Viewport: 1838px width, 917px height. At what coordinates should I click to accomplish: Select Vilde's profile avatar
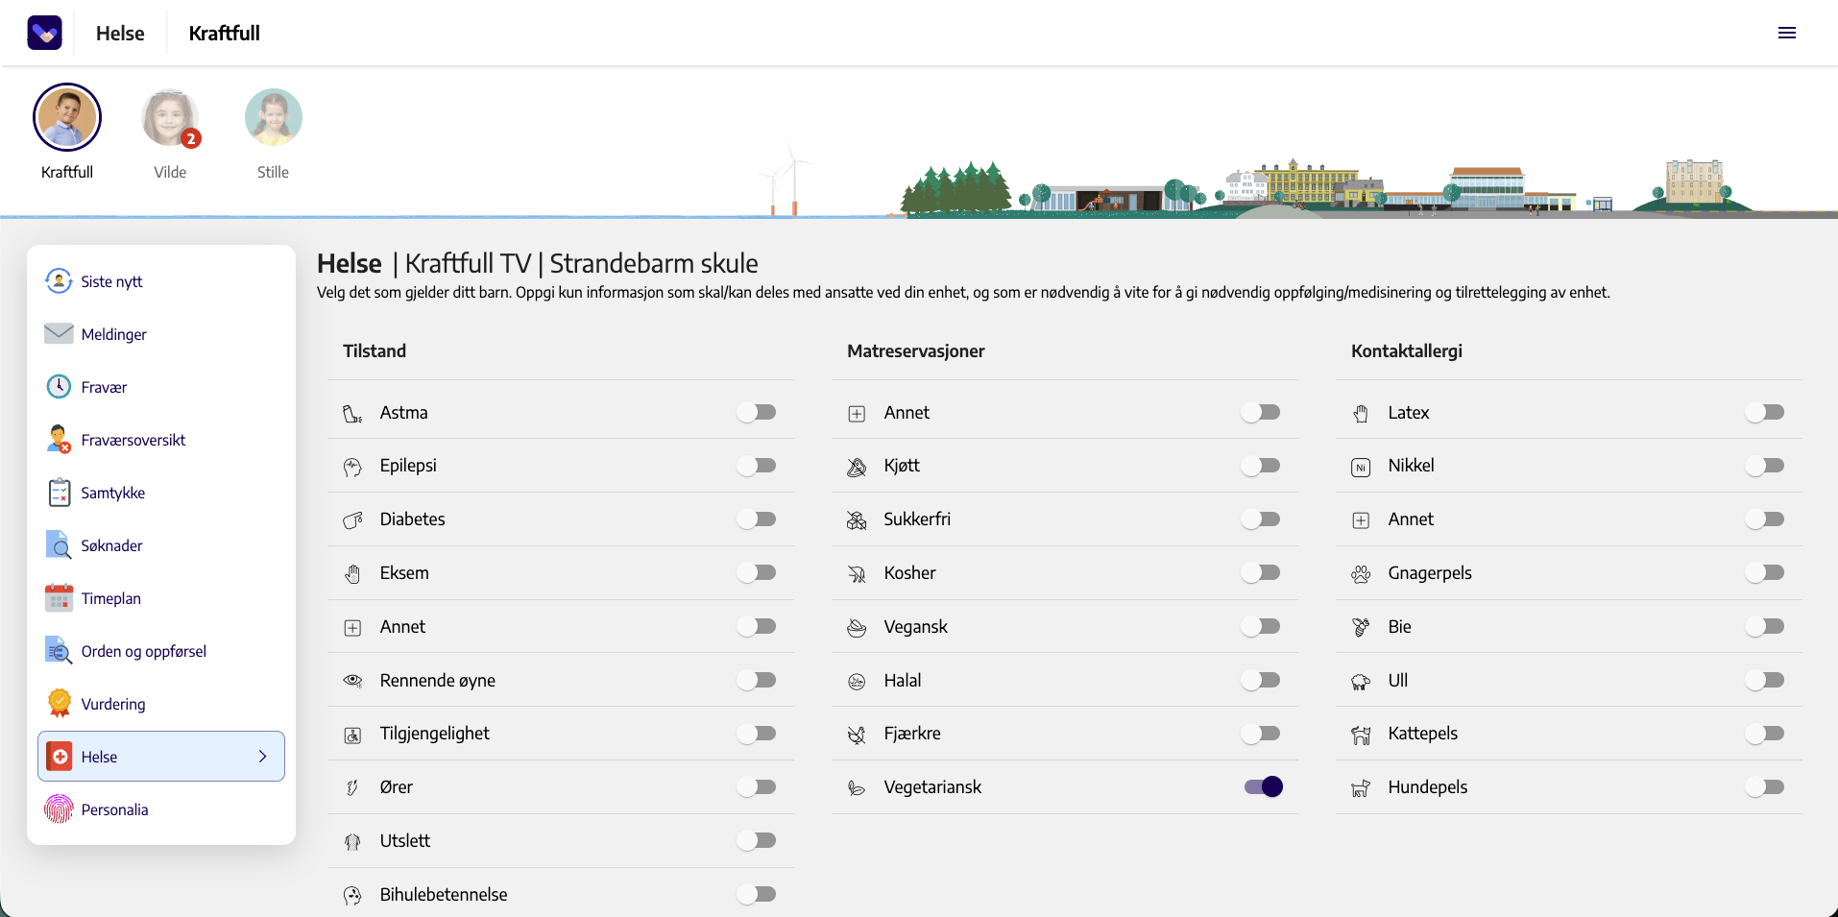[x=170, y=117]
